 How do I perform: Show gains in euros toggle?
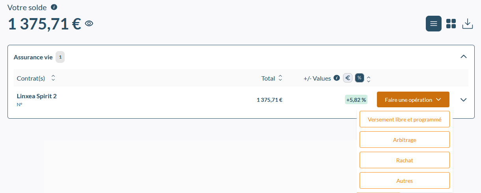point(348,78)
